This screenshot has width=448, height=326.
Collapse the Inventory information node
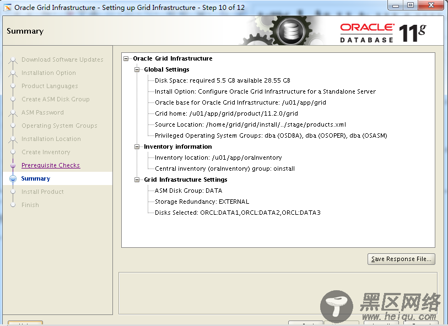(x=137, y=146)
